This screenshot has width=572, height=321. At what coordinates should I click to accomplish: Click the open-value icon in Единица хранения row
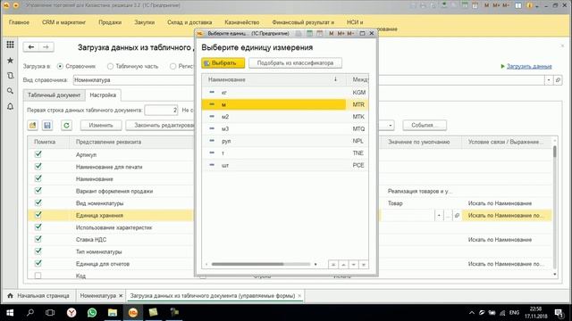pyautogui.click(x=457, y=216)
